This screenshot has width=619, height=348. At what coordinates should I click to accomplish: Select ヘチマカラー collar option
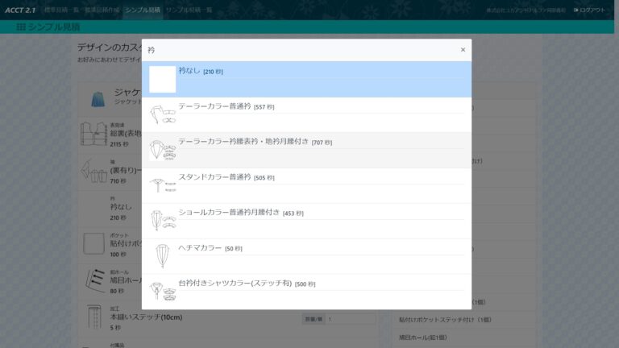pos(306,256)
